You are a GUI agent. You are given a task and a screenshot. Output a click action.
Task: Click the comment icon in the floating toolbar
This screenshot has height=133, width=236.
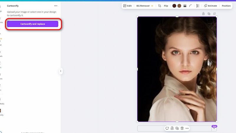click(x=167, y=128)
